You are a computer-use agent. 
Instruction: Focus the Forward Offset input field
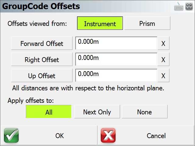(x=116, y=43)
